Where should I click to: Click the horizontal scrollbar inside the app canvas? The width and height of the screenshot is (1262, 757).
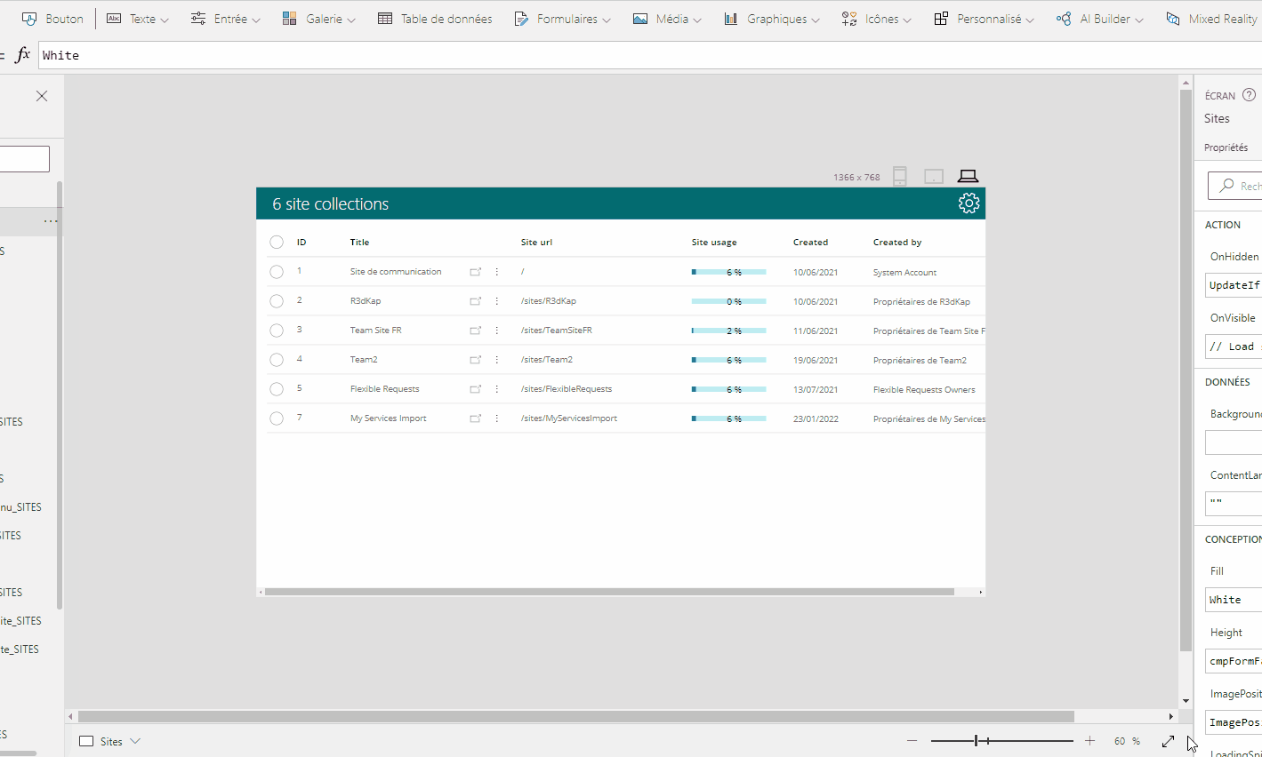tap(609, 592)
